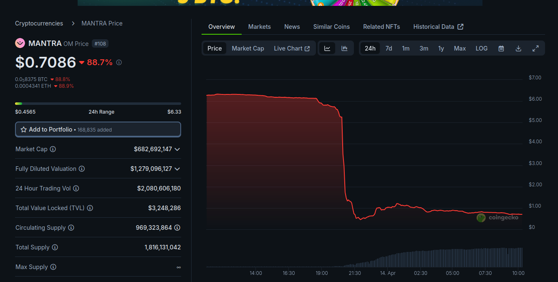This screenshot has width=558, height=282.
Task: Expand Market Cap details chevron
Action: pyautogui.click(x=177, y=149)
